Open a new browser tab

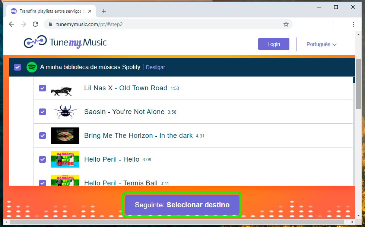[x=104, y=11]
